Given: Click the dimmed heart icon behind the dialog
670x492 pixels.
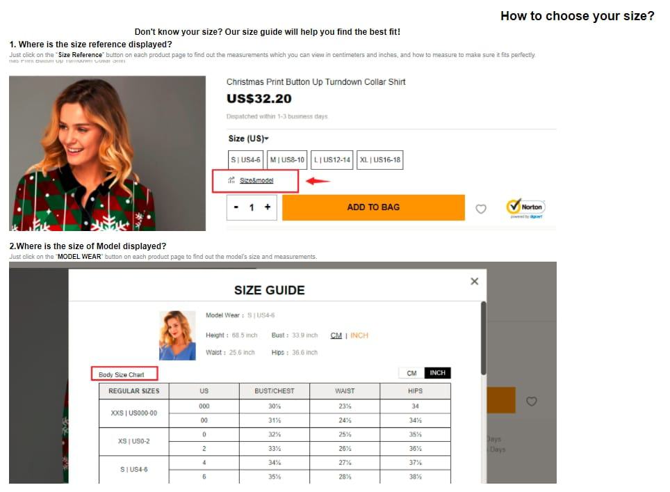Looking at the screenshot, I should [x=531, y=402].
